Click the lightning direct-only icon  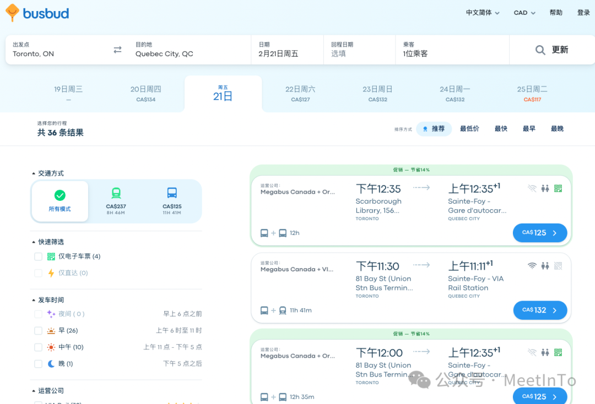51,273
